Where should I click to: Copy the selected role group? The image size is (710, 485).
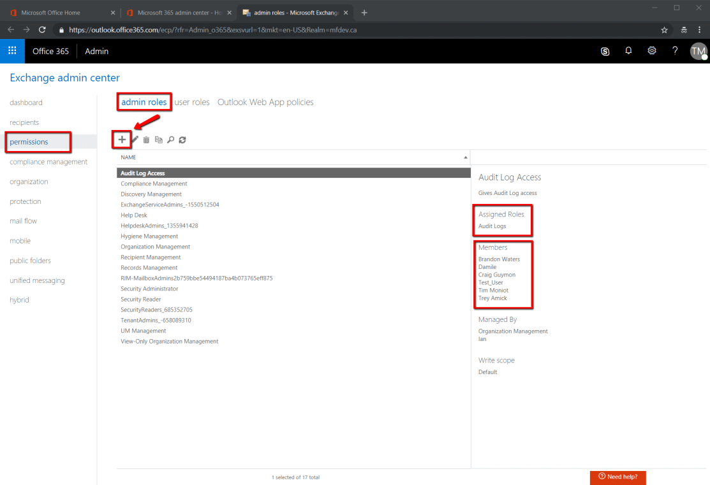coord(158,140)
